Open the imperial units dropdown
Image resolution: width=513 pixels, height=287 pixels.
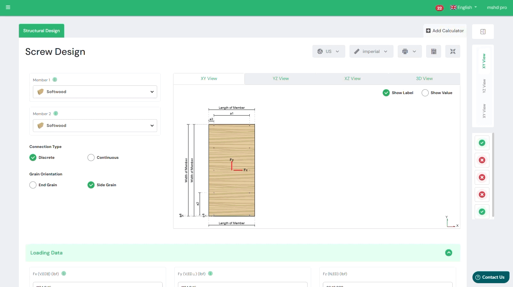(371, 51)
